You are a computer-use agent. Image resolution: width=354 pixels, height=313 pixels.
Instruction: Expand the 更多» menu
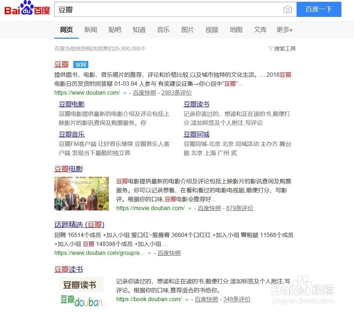284,30
